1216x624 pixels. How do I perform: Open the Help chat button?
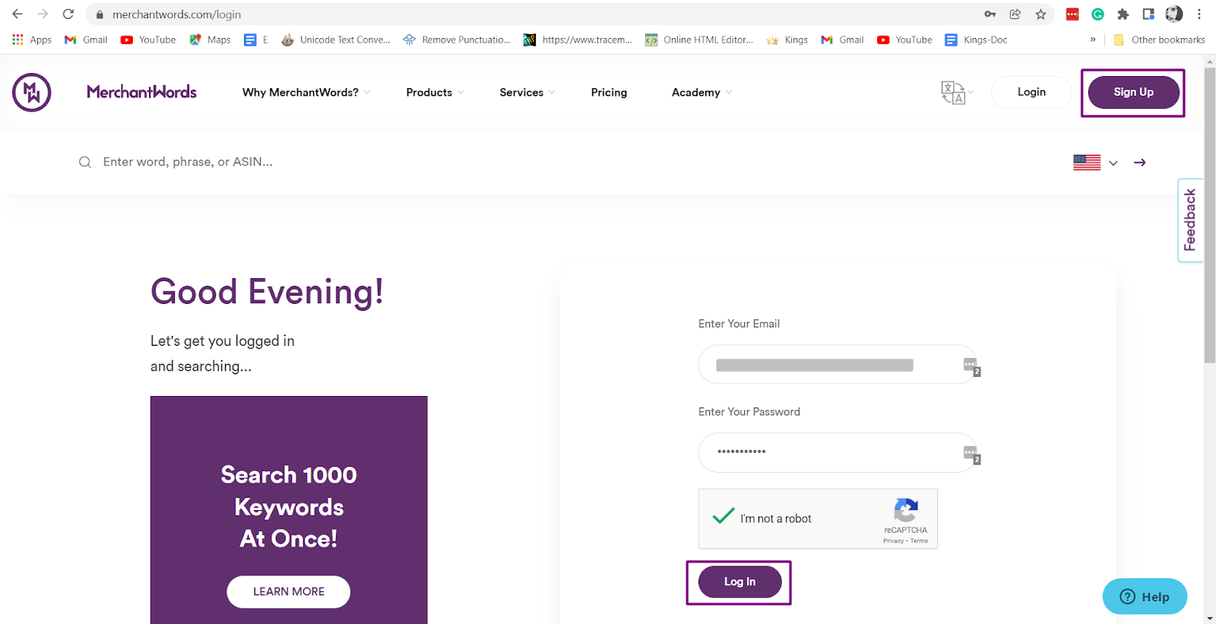[x=1145, y=597]
